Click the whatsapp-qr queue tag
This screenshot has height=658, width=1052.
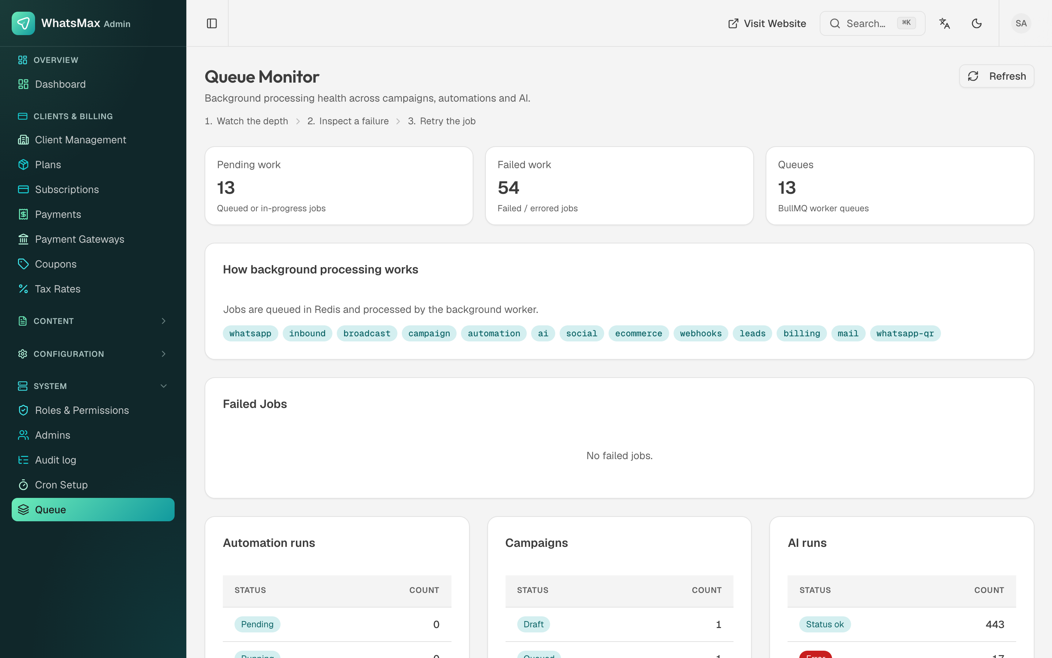(x=905, y=333)
